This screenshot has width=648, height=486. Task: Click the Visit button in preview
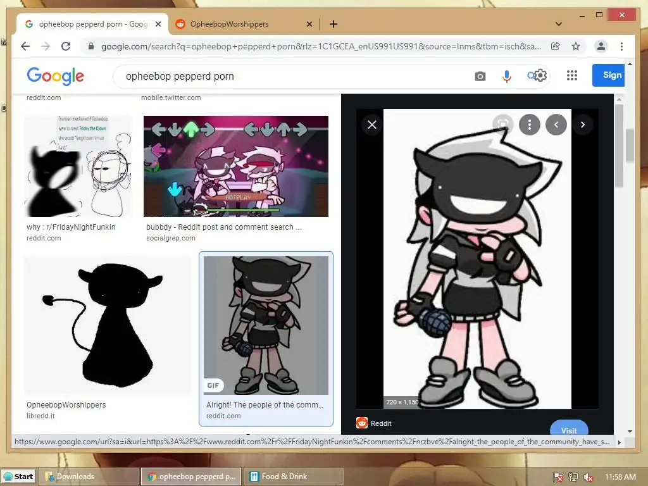point(569,428)
